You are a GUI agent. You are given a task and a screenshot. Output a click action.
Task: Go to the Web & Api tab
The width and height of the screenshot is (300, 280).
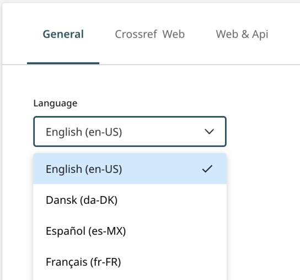[x=242, y=34]
